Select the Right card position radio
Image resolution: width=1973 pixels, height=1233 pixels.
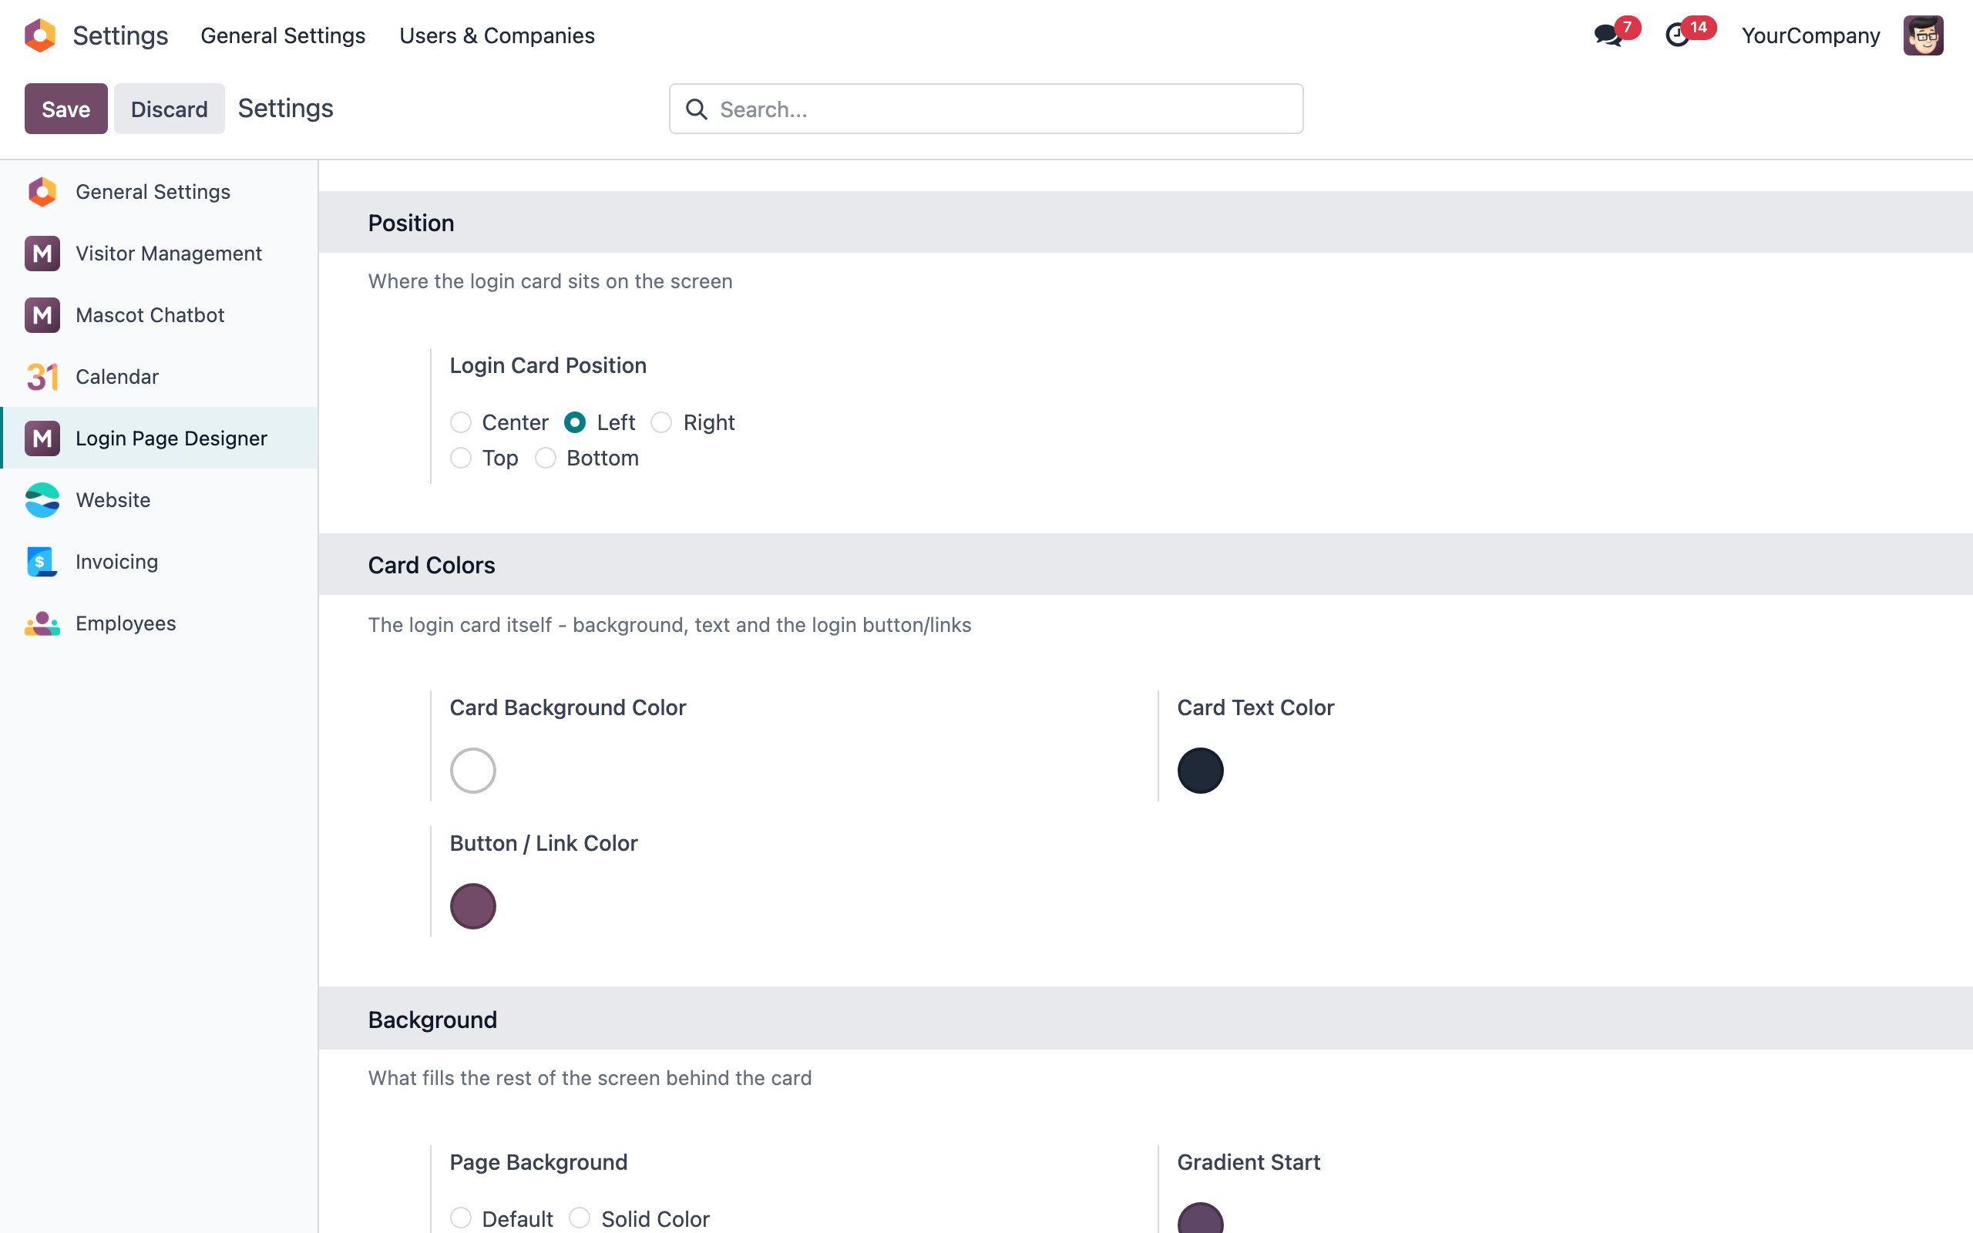(661, 422)
